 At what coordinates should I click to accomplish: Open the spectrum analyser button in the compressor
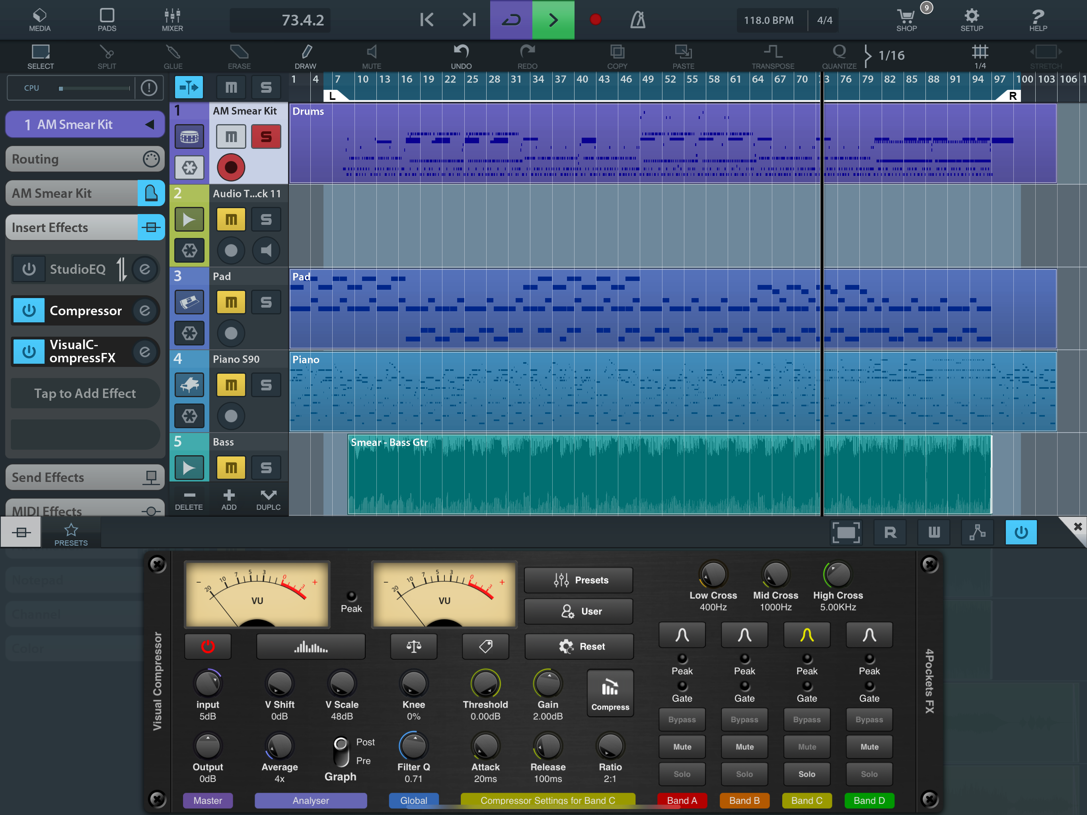click(x=311, y=646)
